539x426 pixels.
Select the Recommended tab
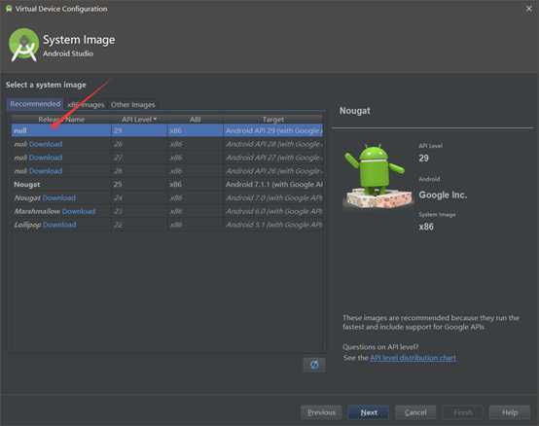(35, 104)
